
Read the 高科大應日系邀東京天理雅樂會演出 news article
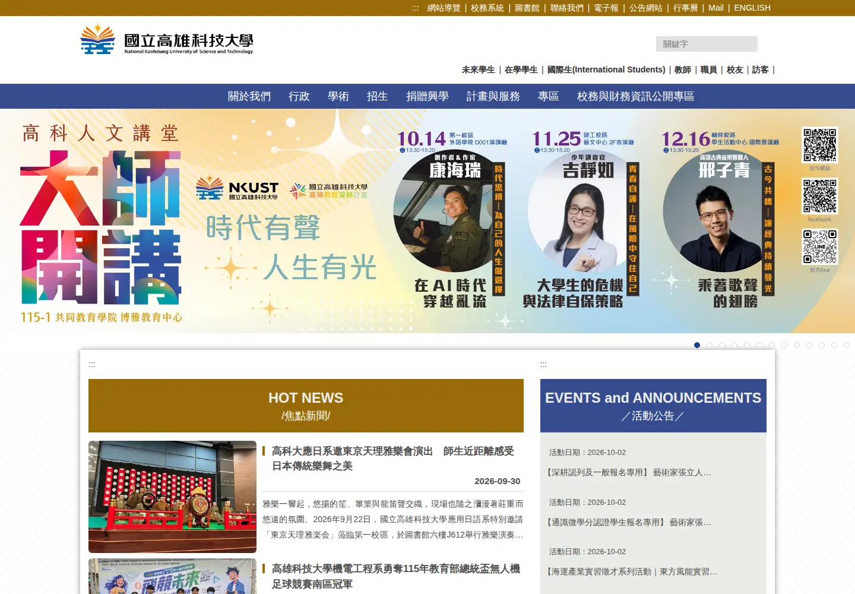pos(393,459)
